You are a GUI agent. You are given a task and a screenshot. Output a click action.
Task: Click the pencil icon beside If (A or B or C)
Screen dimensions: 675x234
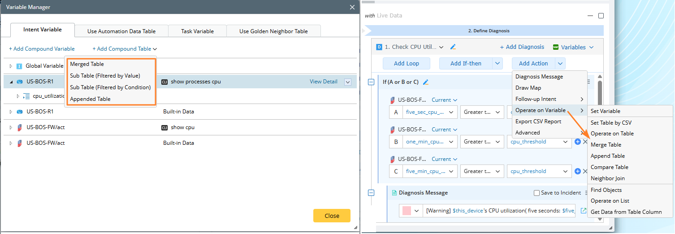pyautogui.click(x=426, y=82)
